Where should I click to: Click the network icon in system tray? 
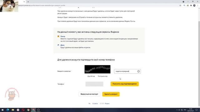click(182, 110)
